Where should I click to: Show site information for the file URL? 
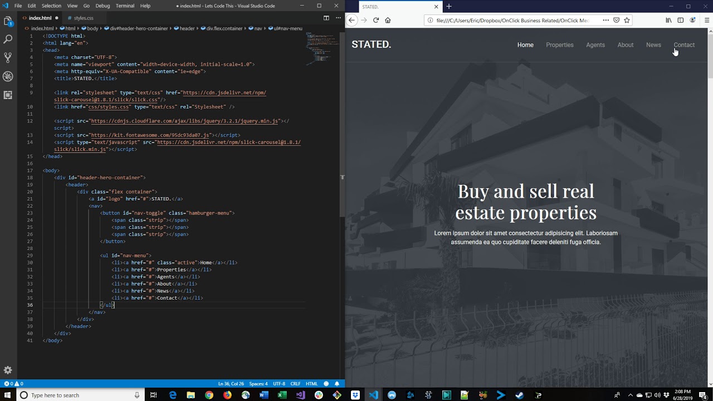430,20
